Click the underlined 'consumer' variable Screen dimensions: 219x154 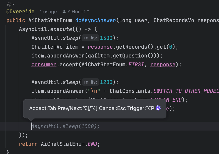click(x=44, y=65)
